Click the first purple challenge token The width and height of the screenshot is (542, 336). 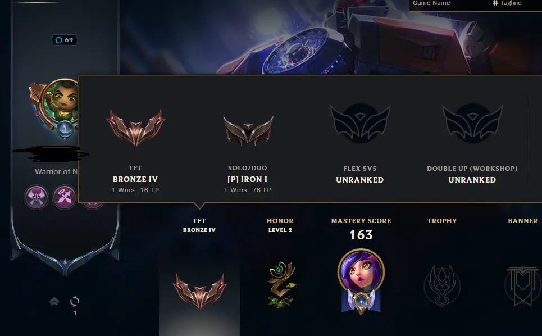(37, 197)
